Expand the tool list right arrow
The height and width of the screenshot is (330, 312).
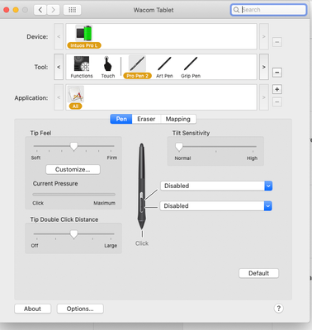click(x=264, y=67)
